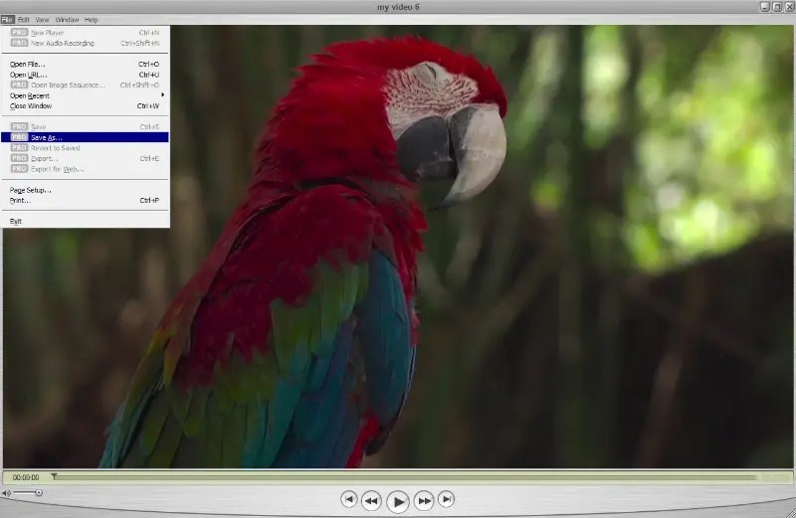796x518 pixels.
Task: Open the View menu
Action: (x=42, y=20)
